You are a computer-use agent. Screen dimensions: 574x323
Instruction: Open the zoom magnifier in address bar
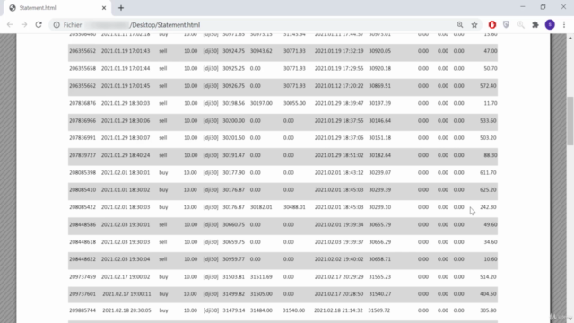[x=460, y=25]
